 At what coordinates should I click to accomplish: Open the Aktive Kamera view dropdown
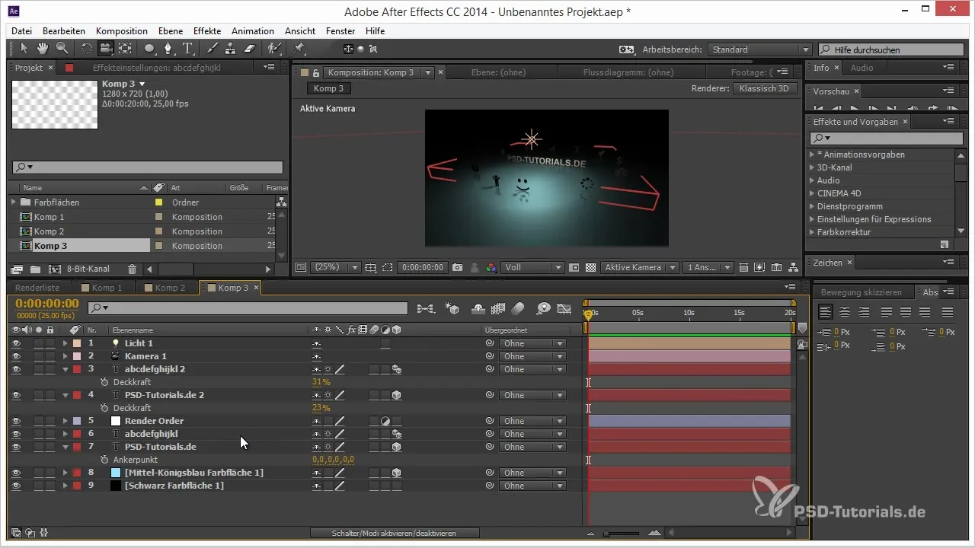click(640, 268)
